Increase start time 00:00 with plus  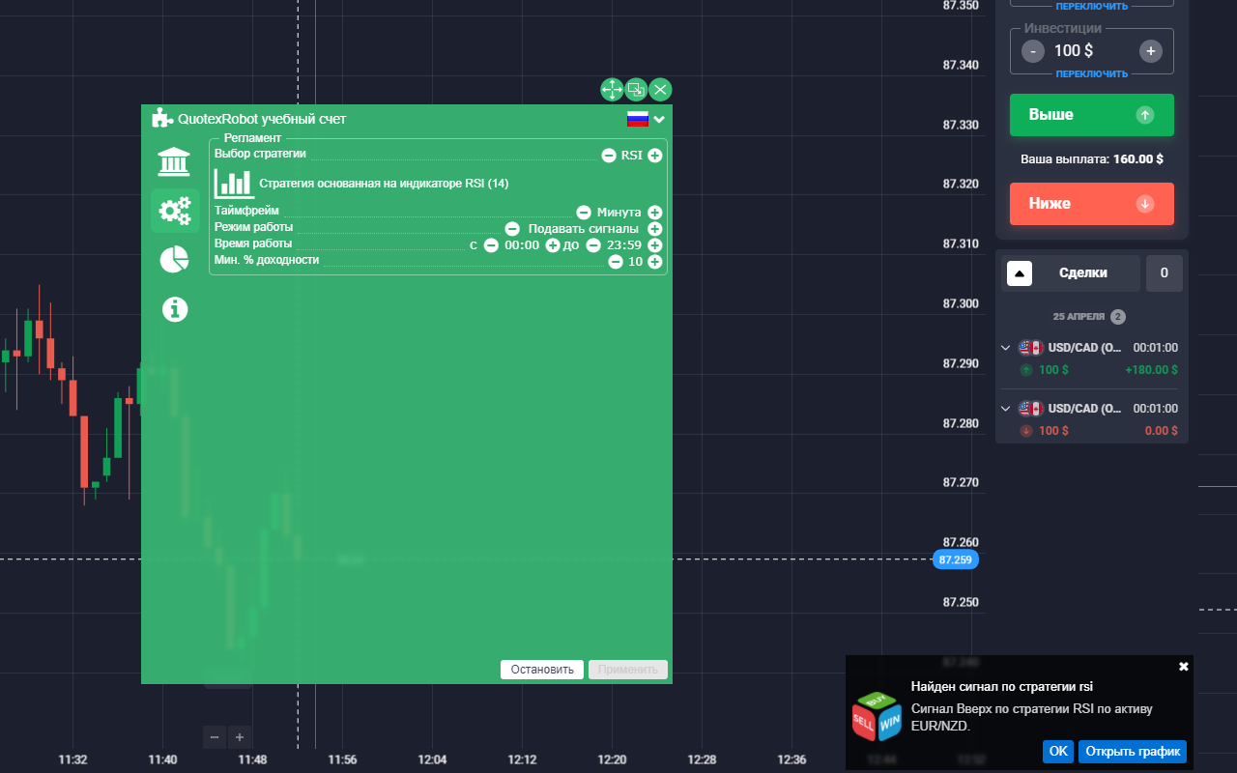click(x=553, y=245)
